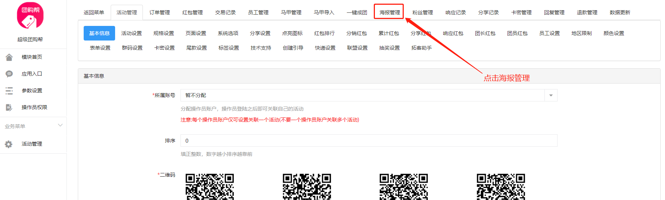The width and height of the screenshot is (665, 200).
Task: Open 表单设置 sub-section
Action: [100, 48]
